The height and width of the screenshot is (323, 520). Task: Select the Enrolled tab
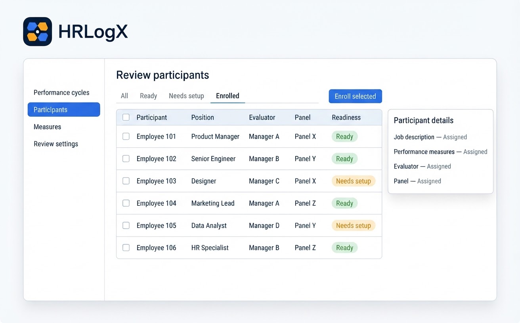pyautogui.click(x=227, y=96)
